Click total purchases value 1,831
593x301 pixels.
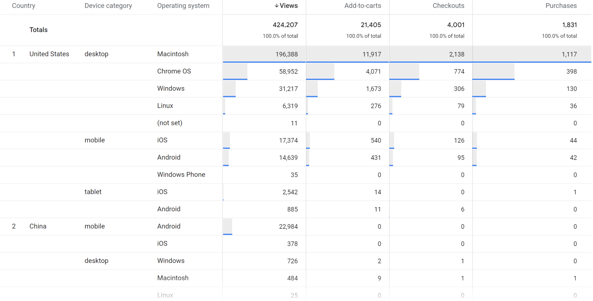pos(570,25)
